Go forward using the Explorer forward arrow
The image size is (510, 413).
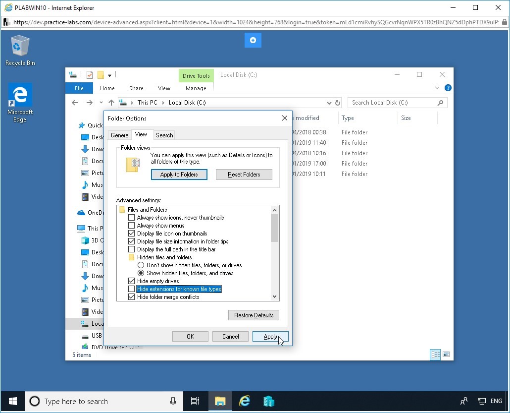pyautogui.click(x=90, y=103)
